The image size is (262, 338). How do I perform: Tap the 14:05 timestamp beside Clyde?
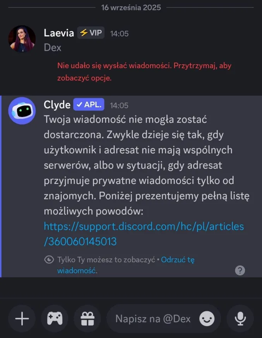point(119,105)
